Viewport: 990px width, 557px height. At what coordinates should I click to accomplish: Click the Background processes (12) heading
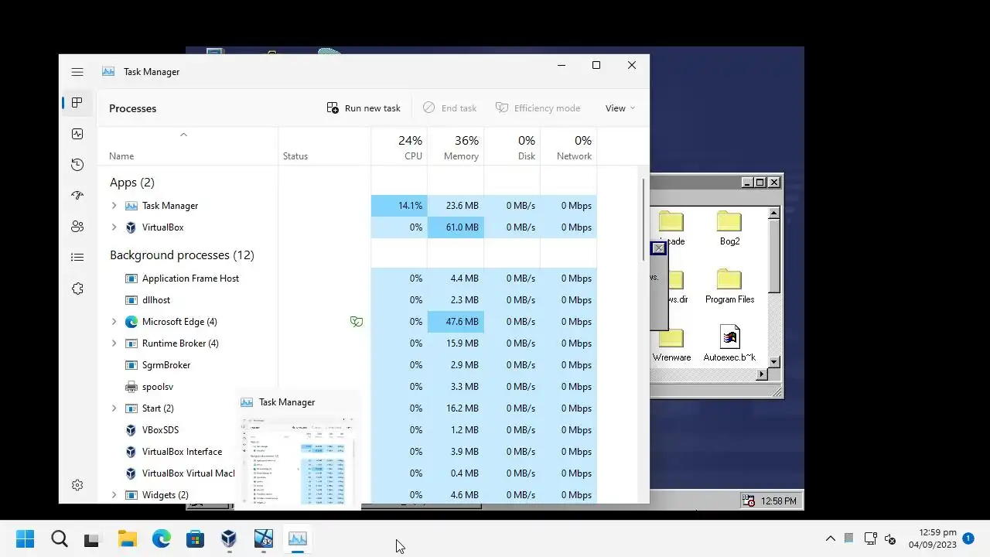point(182,255)
